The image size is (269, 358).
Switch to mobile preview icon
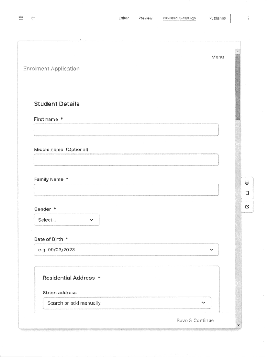point(247,193)
